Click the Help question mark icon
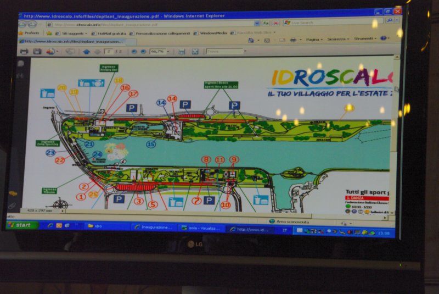The height and width of the screenshot is (294, 439). click(383, 38)
